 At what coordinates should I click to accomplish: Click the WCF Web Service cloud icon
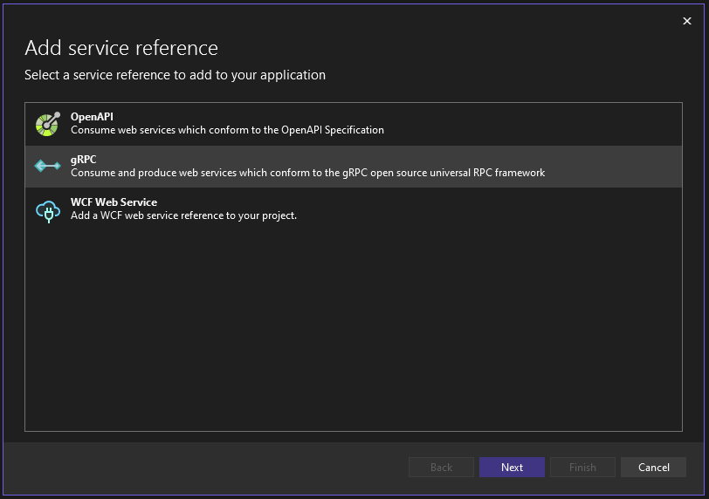click(47, 209)
